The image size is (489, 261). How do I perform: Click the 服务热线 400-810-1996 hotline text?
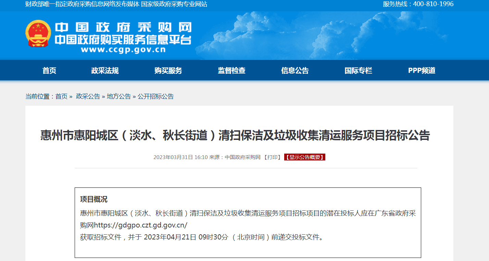[x=418, y=4]
